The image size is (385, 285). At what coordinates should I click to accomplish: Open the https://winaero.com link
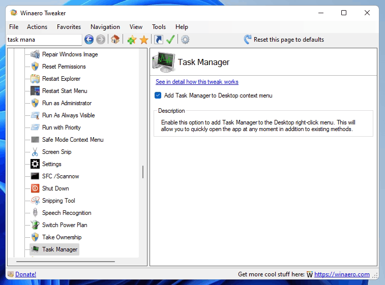pos(342,274)
